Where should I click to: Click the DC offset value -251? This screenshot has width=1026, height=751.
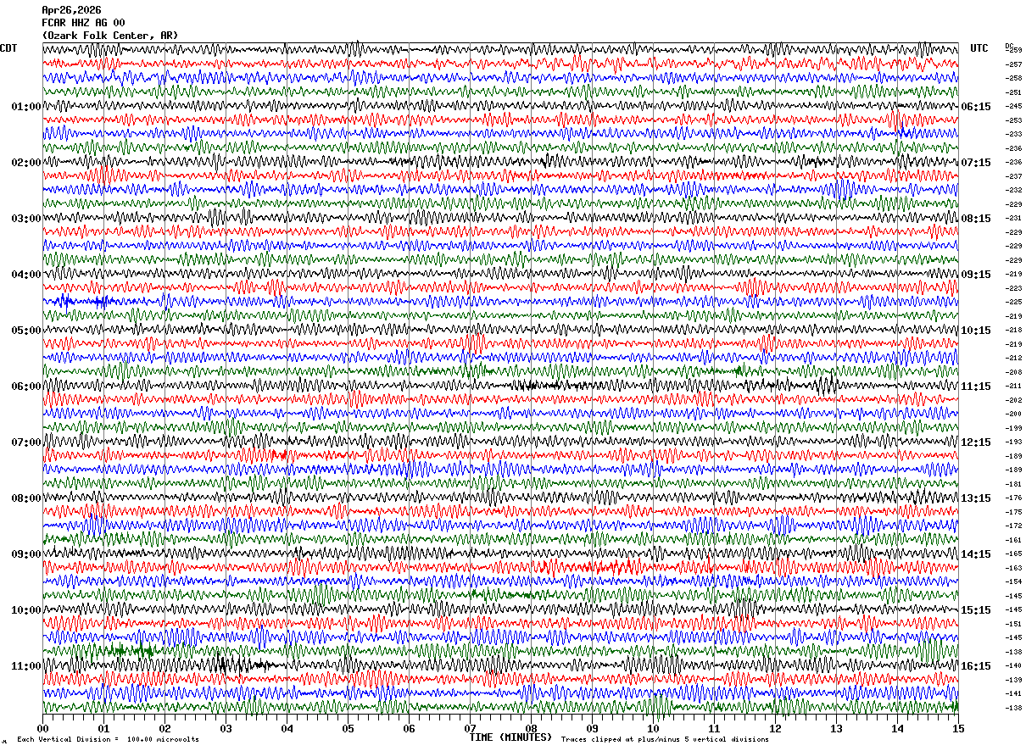point(1013,92)
